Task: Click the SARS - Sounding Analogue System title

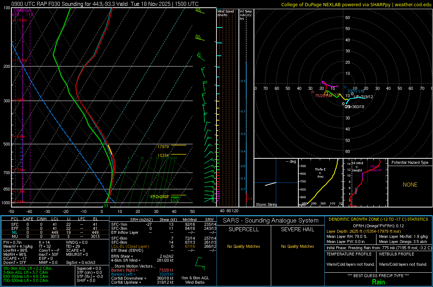Action: click(271, 221)
